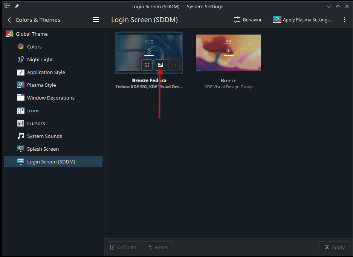This screenshot has height=257, width=353.
Task: Click the Behavior sliders icon
Action: (x=237, y=20)
